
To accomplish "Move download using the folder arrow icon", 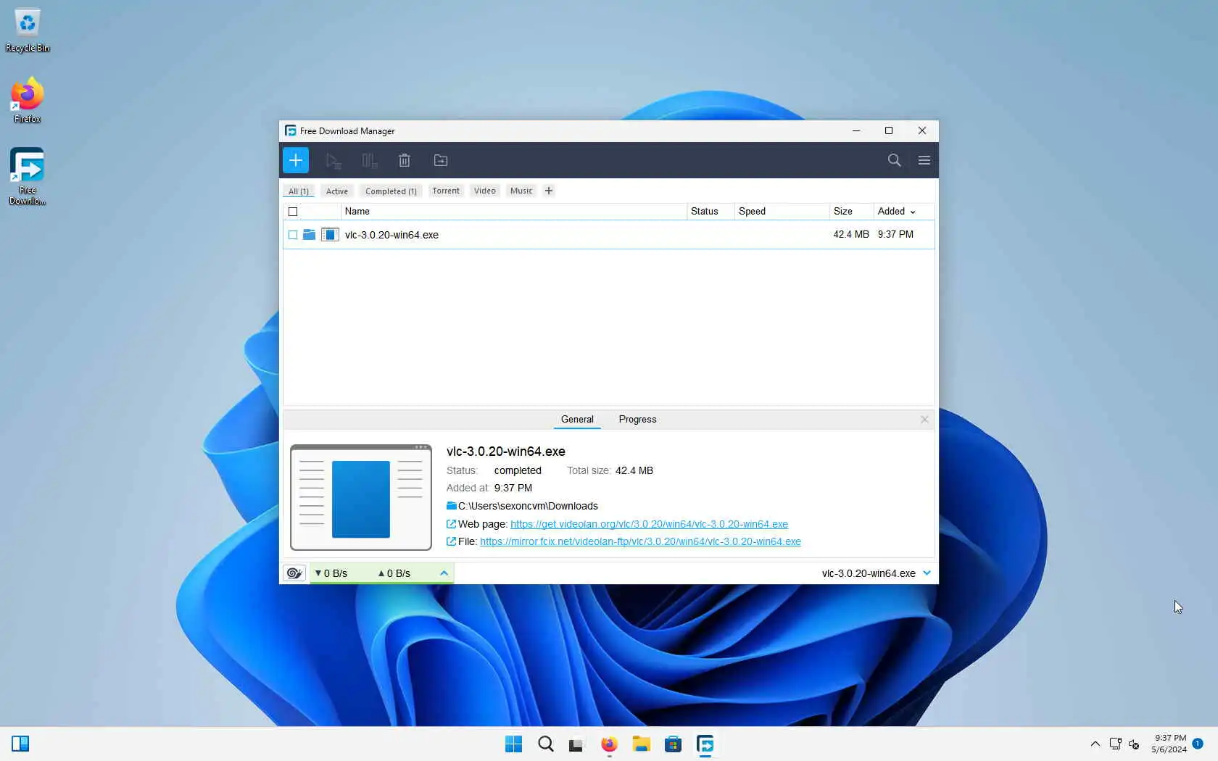I will pyautogui.click(x=441, y=161).
